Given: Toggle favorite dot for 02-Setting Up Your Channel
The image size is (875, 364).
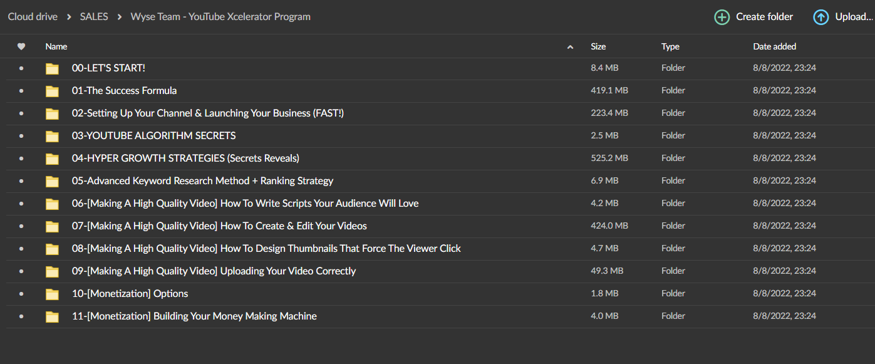Looking at the screenshot, I should (x=21, y=113).
